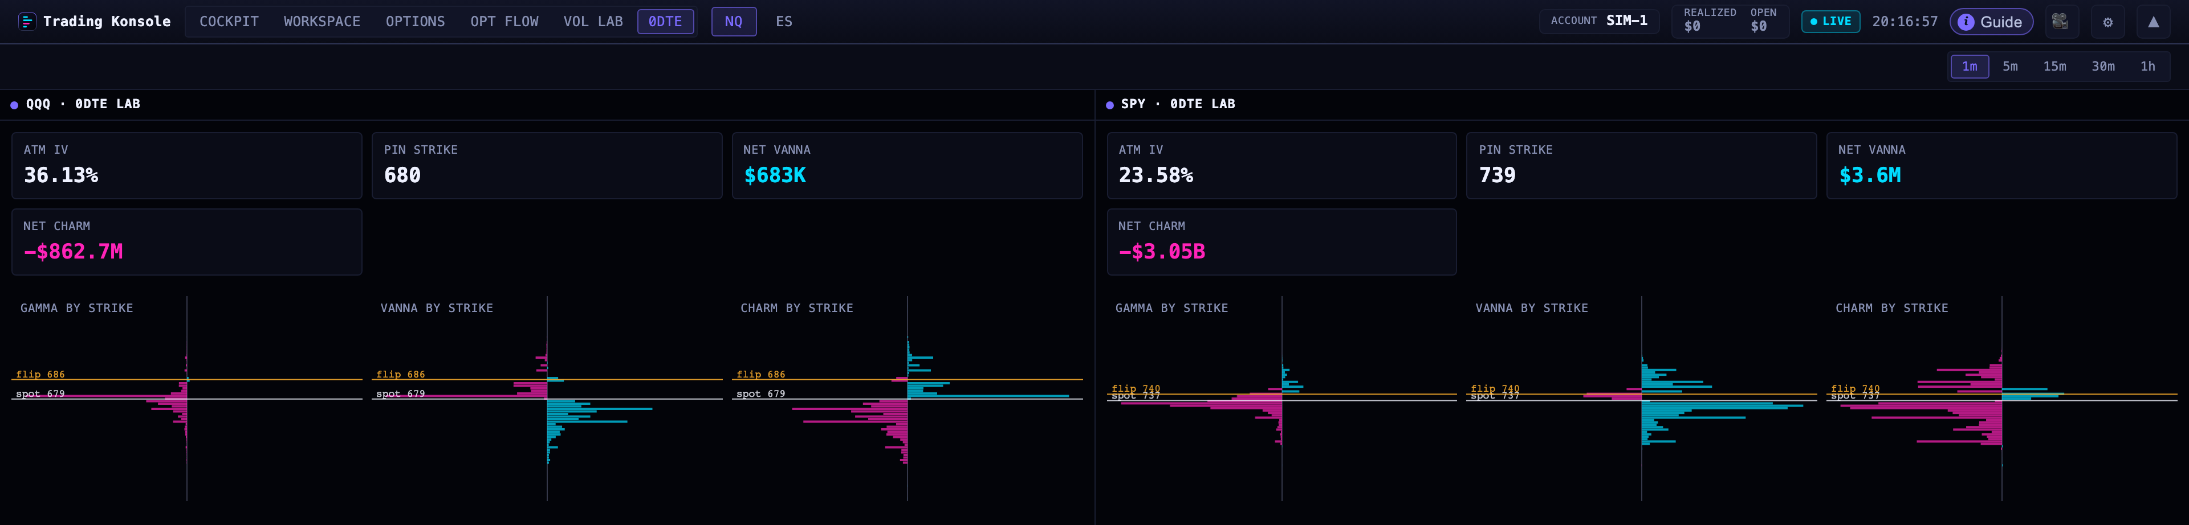Switch to the 5m timeframe
Screen dimensions: 2189x525
(x=2009, y=66)
